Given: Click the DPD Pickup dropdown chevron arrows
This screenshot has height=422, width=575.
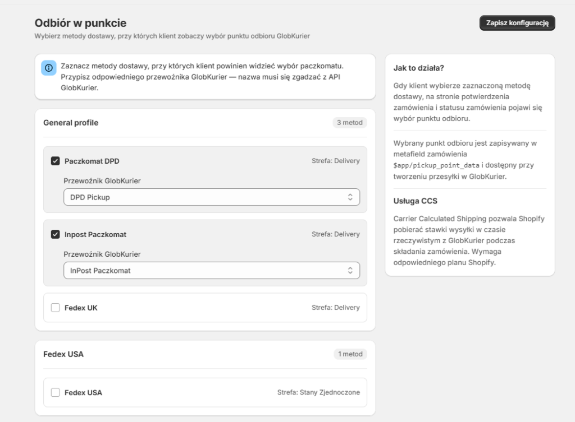Looking at the screenshot, I should pyautogui.click(x=350, y=197).
